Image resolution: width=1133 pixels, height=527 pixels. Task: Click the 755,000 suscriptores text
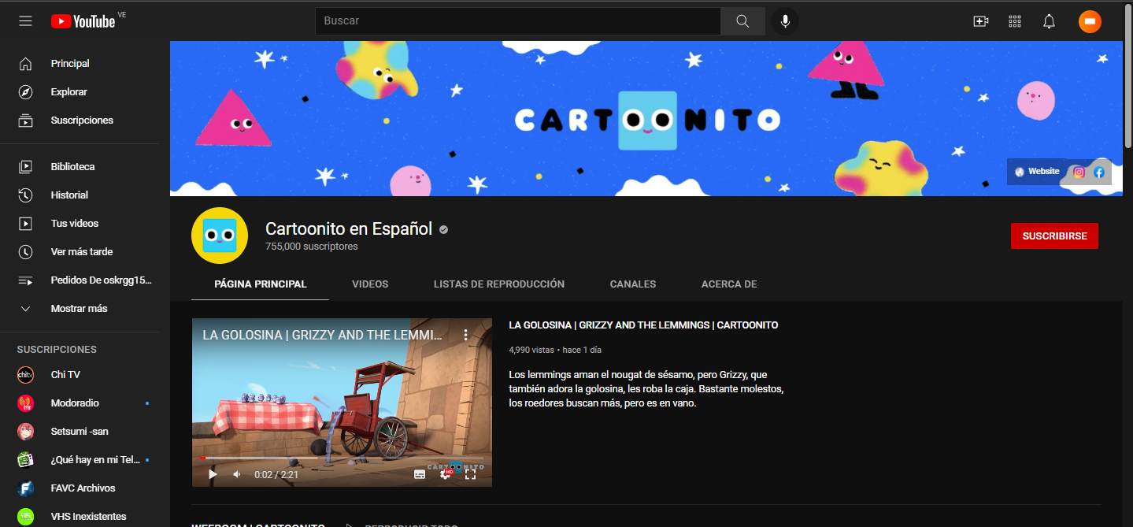(x=312, y=247)
